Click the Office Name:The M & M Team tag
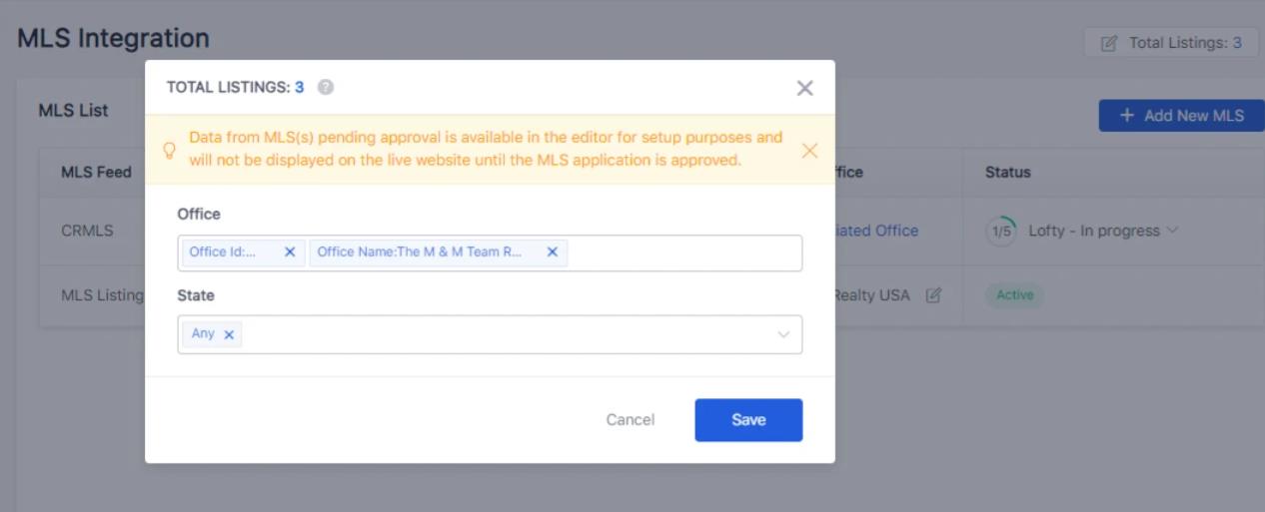Screen dimensions: 1265x512 (420, 253)
